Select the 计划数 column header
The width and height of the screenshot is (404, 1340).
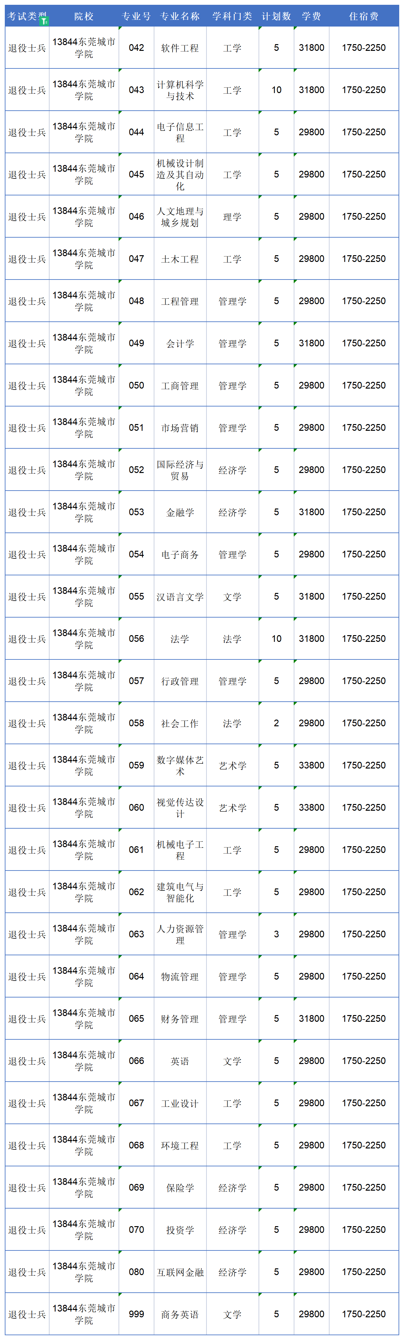tap(276, 16)
